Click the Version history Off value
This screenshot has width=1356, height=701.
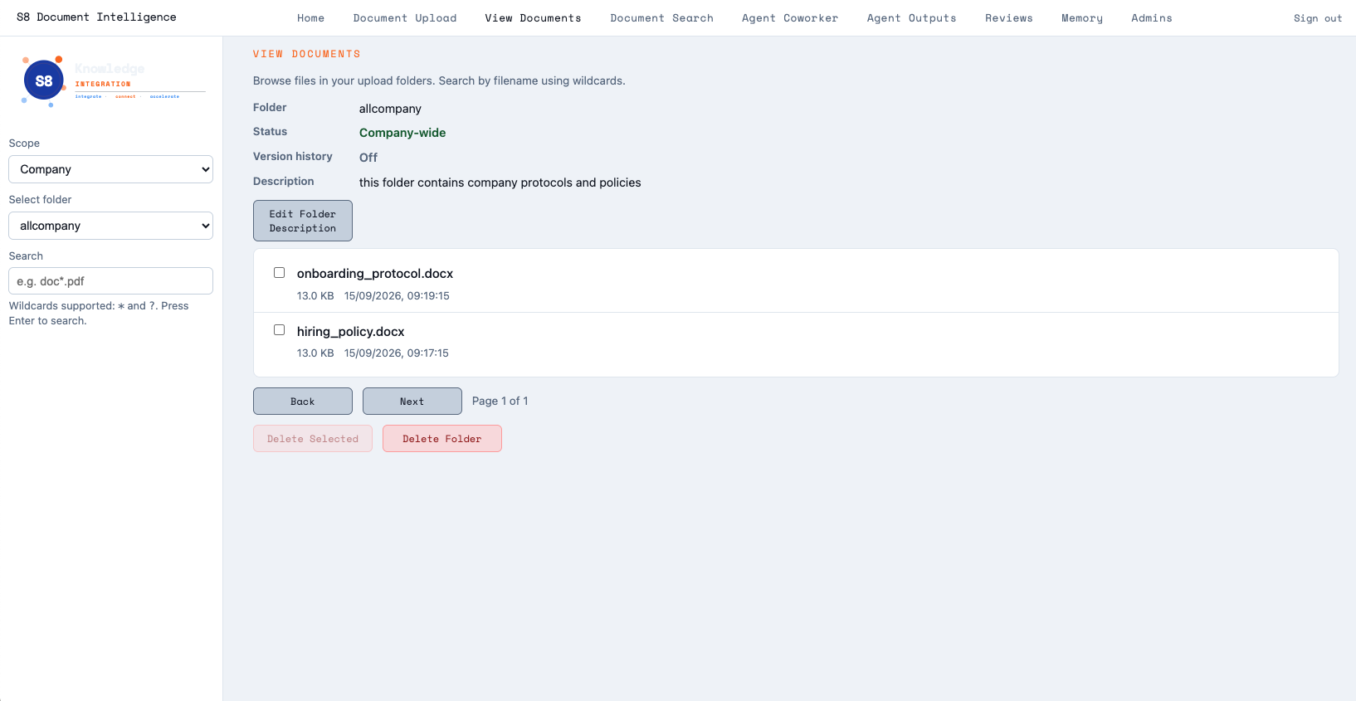click(x=368, y=158)
